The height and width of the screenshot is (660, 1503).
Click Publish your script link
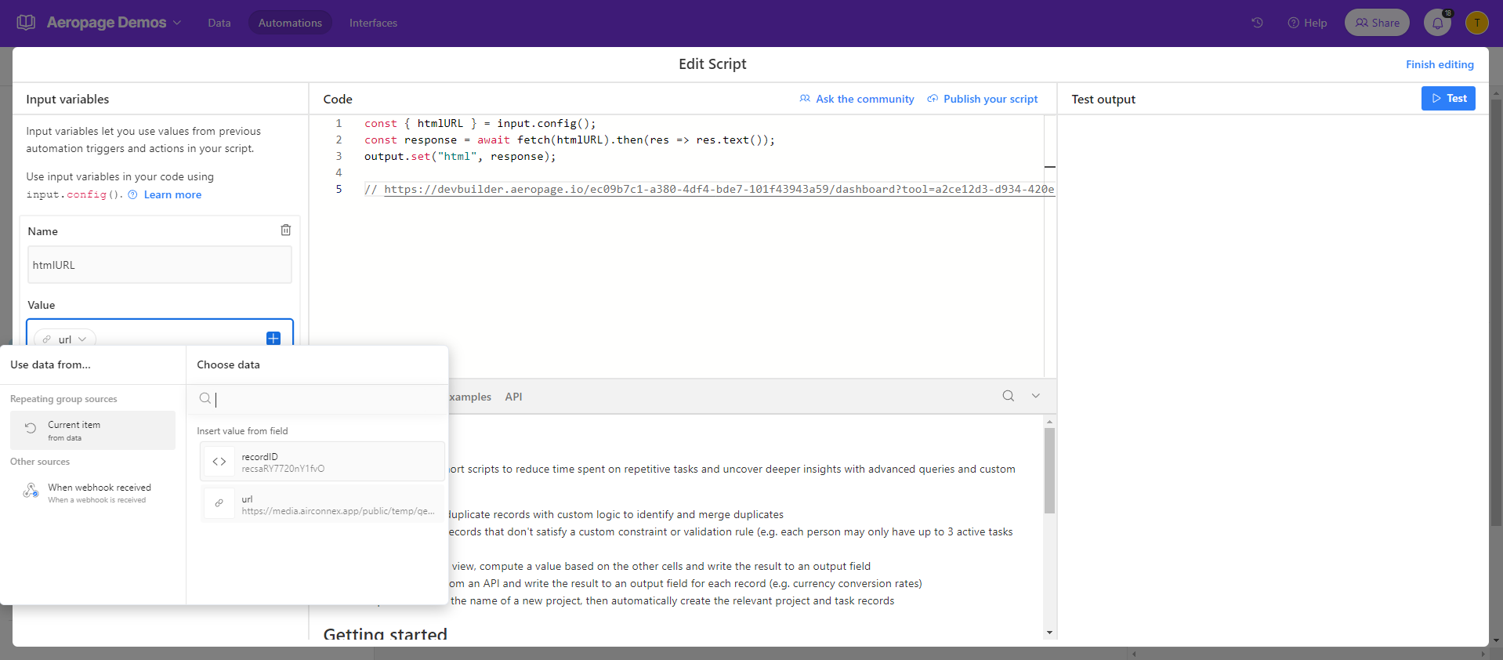[x=982, y=99]
